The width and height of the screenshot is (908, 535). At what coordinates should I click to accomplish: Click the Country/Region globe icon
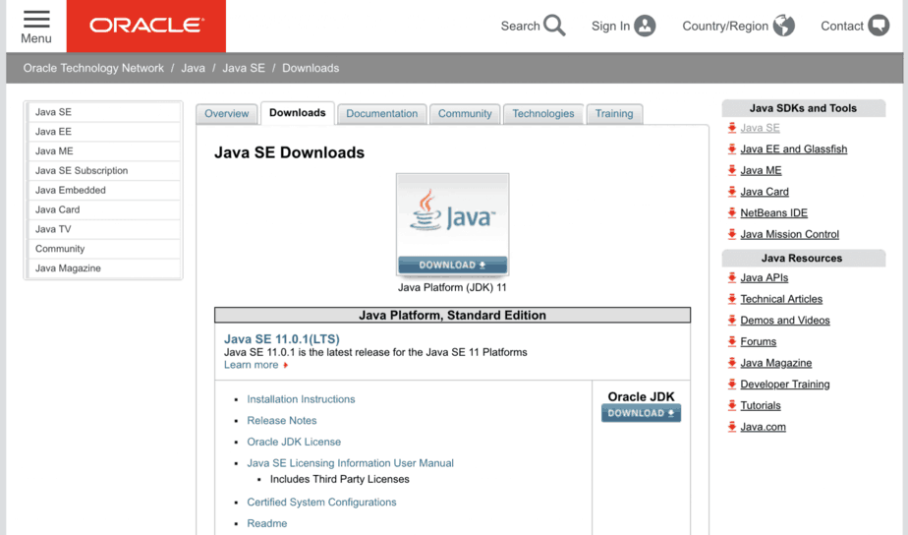[x=783, y=27]
